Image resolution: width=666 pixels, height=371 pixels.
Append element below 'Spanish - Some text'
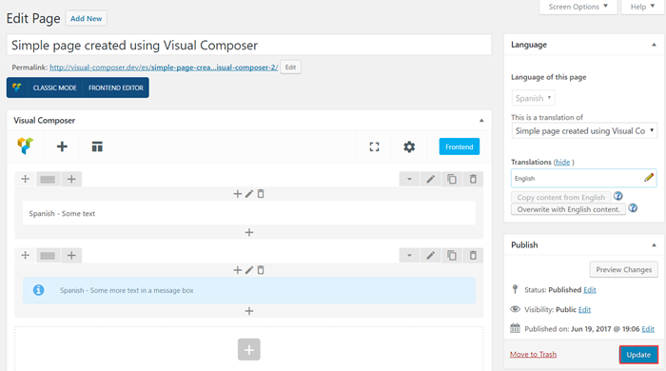point(249,232)
